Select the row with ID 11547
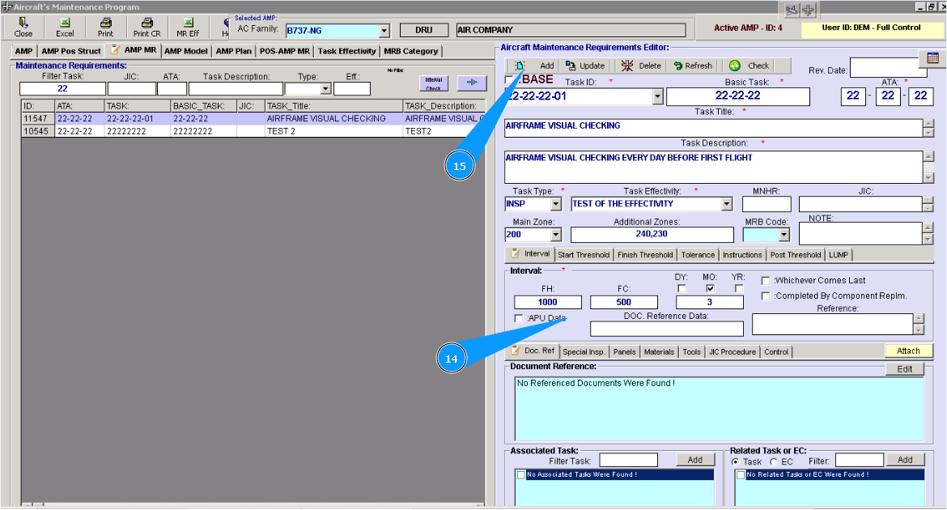Screen dimensions: 947x510 point(253,119)
